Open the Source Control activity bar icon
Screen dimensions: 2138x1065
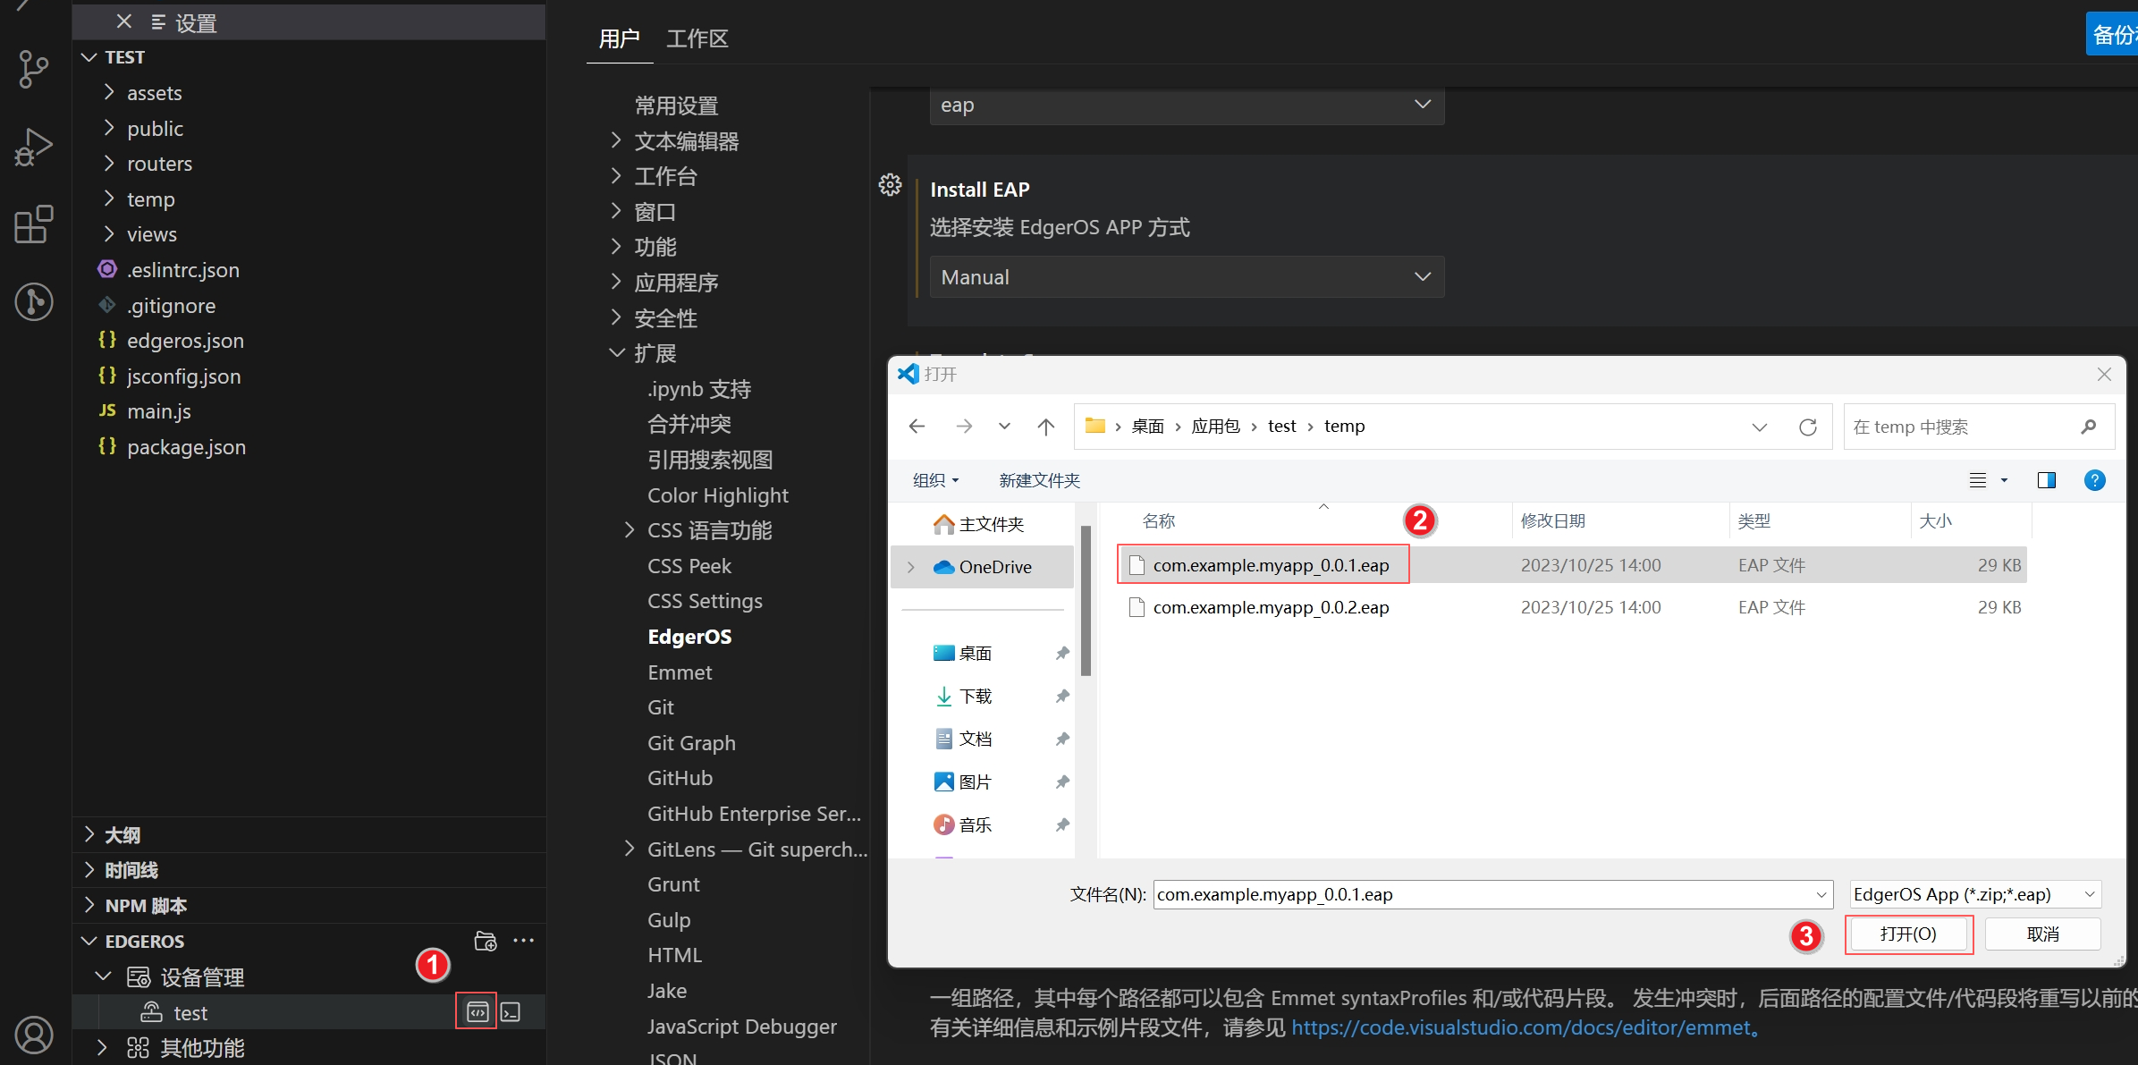tap(33, 69)
